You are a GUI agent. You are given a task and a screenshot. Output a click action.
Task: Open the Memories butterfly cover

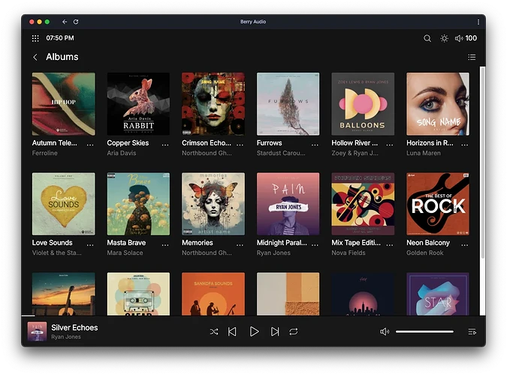tap(213, 204)
